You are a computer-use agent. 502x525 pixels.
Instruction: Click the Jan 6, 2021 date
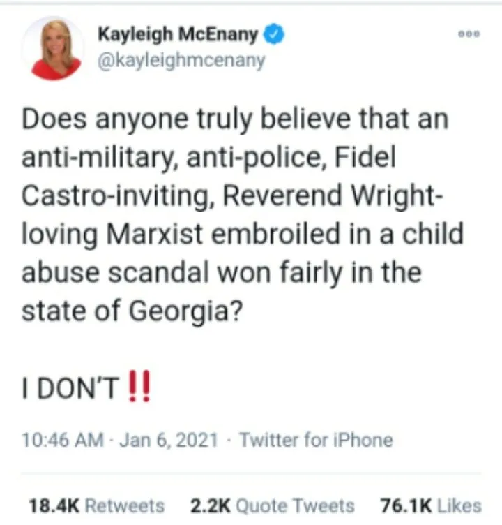169,440
